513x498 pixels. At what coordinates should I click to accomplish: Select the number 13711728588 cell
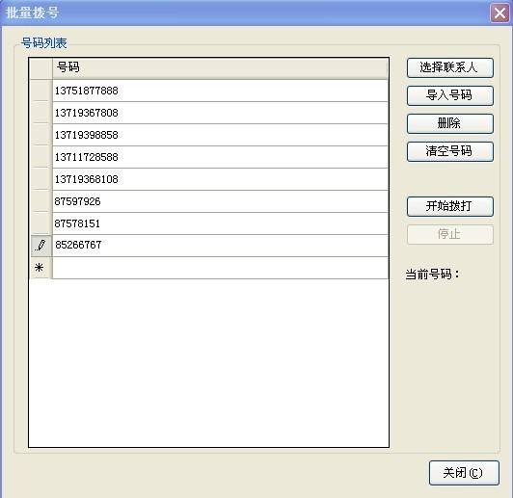220,157
